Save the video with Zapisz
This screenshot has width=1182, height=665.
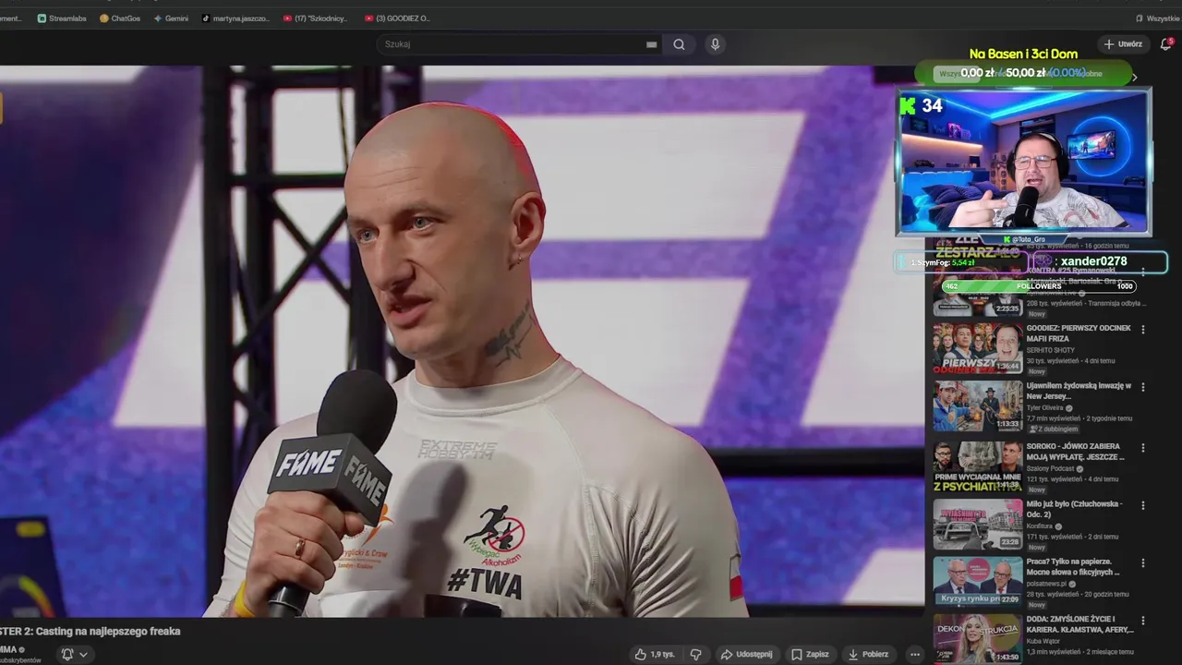(810, 654)
